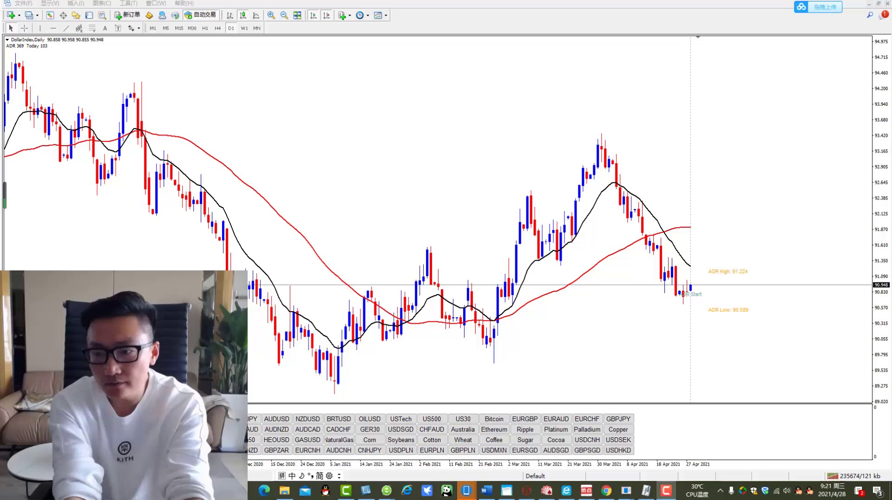Toggle chart auto scroll

click(x=314, y=15)
